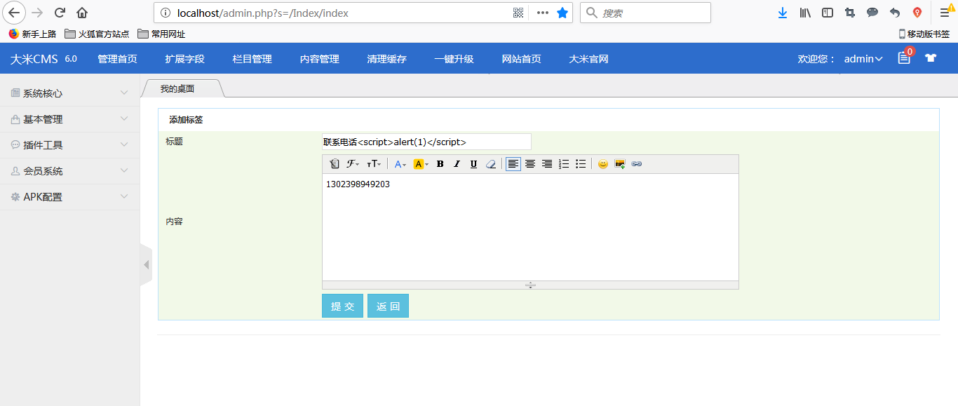Click the insert image icon in the editor
The height and width of the screenshot is (406, 958).
point(620,164)
